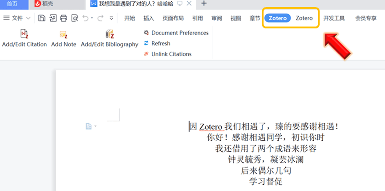Click the Add/Edit Citation icon
The width and height of the screenshot is (385, 191).
coord(24,34)
